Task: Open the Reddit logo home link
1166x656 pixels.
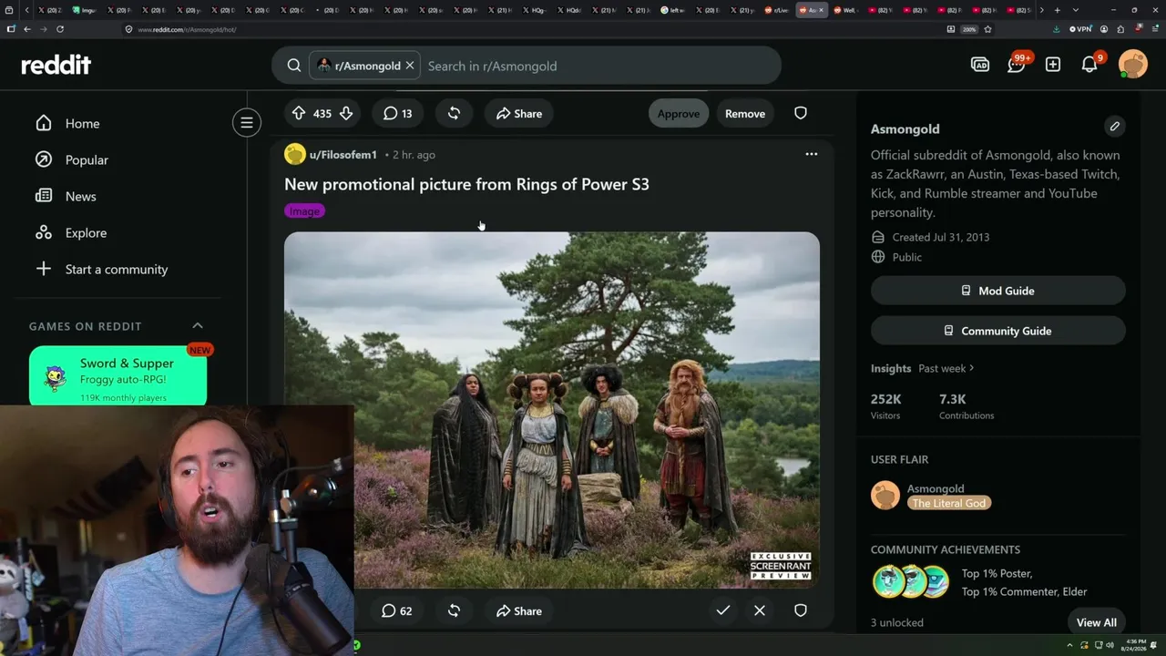Action: (56, 65)
